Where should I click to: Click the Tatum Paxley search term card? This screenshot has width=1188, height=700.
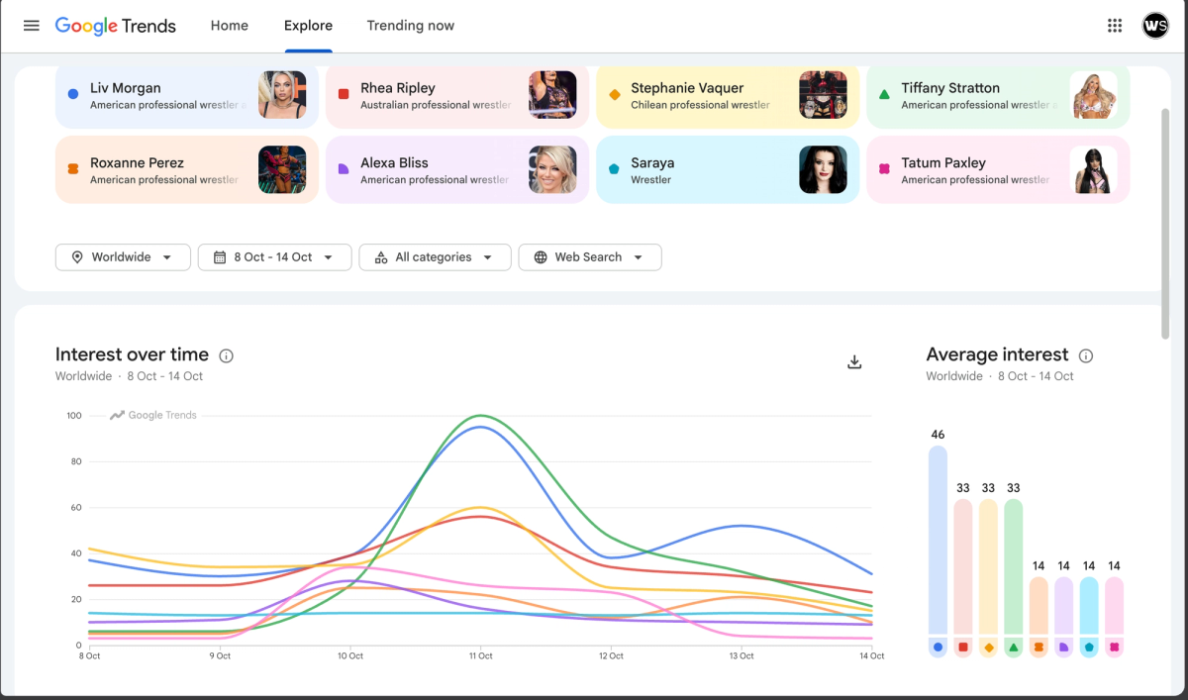[x=998, y=169]
